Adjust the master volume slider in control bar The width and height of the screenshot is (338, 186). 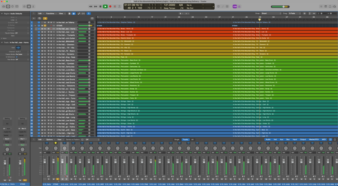point(280,6)
